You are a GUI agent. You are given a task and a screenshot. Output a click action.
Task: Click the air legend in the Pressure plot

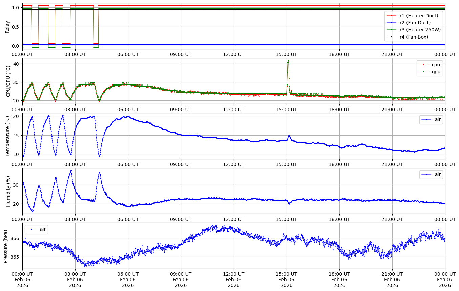43,229
